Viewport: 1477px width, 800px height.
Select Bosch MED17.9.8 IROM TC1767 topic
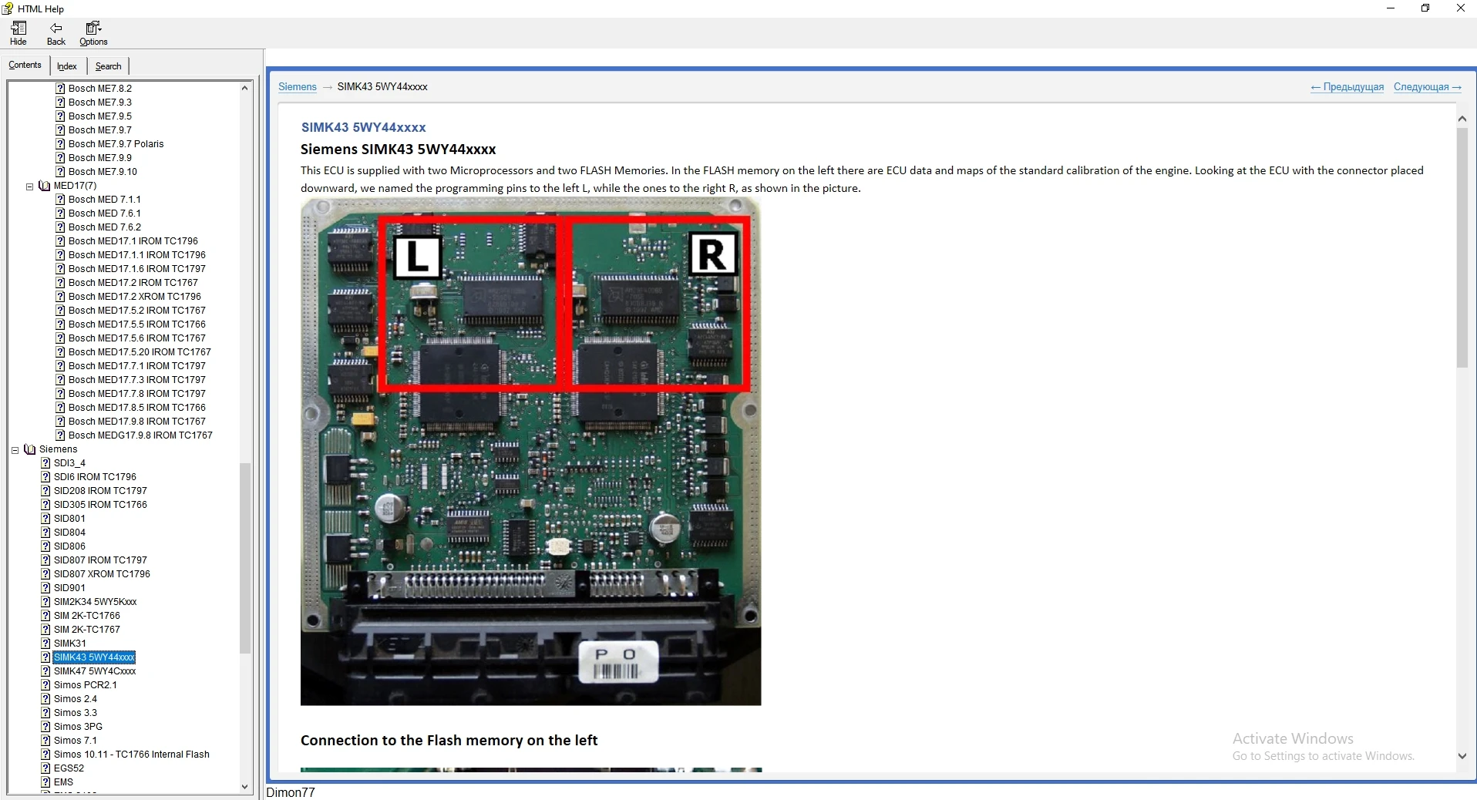137,422
